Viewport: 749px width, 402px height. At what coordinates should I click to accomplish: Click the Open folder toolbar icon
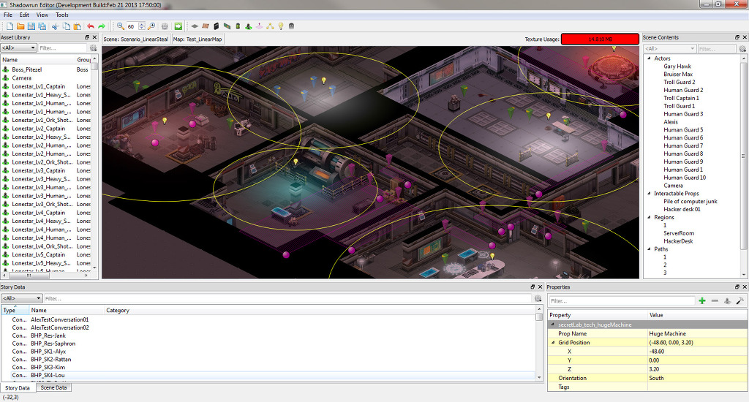tap(20, 26)
